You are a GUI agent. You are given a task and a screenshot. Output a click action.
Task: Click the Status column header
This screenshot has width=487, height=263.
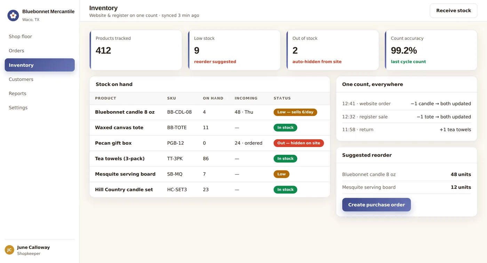[x=282, y=98]
